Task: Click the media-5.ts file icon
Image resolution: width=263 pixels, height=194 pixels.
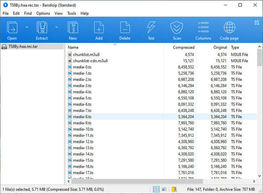Action: (70, 98)
